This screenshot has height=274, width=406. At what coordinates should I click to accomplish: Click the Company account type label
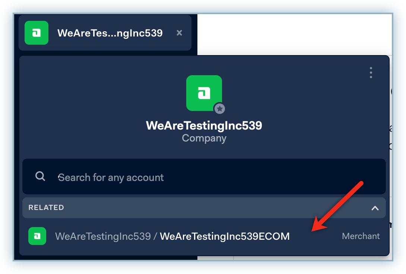tap(204, 138)
